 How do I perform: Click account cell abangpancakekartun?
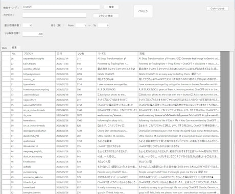coord(39,131)
